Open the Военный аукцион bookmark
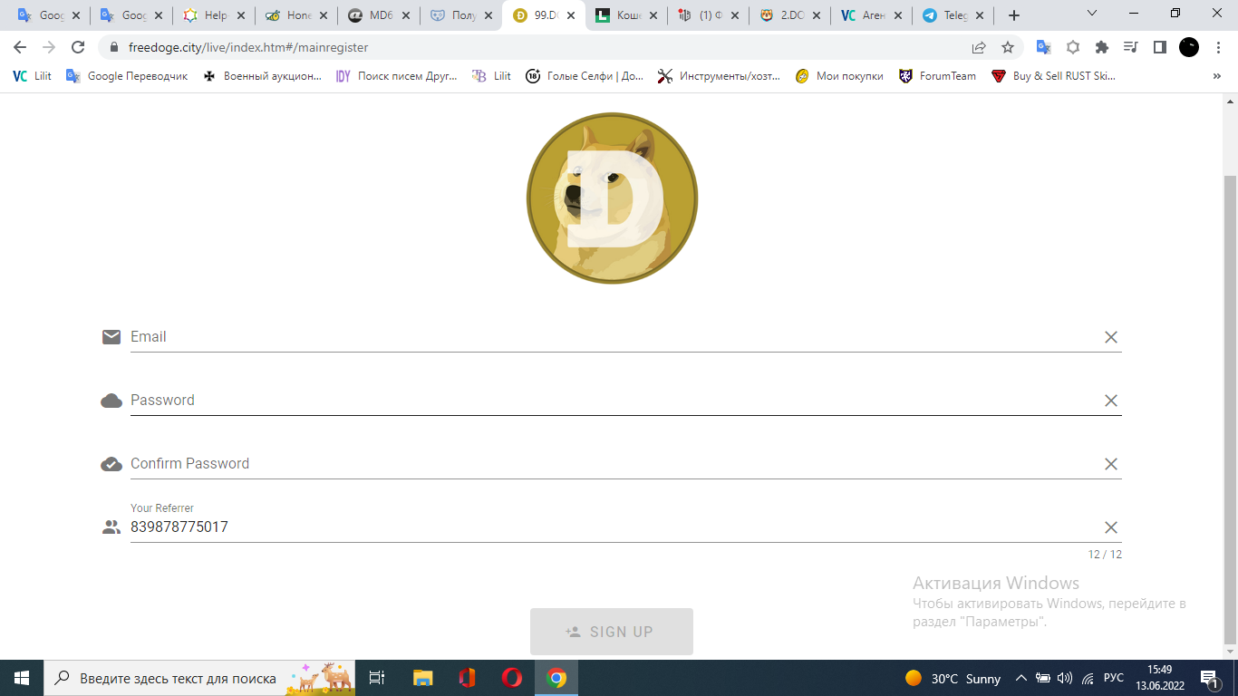 click(x=262, y=76)
